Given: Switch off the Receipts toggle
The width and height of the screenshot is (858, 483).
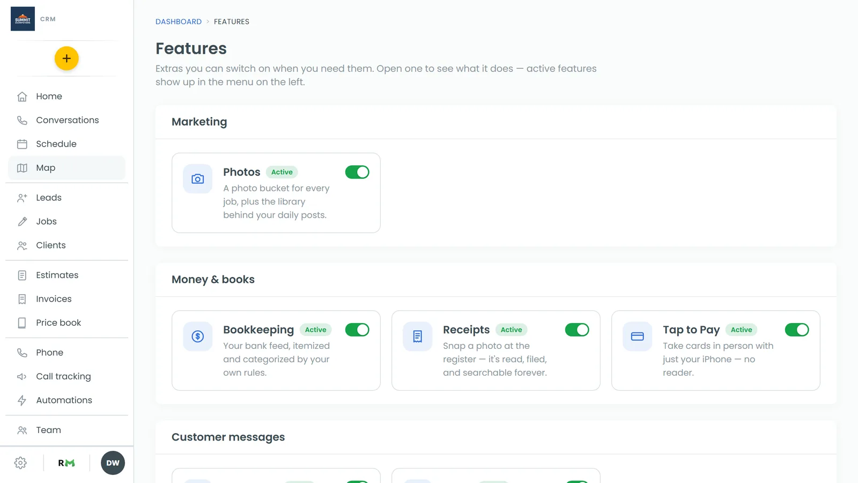Looking at the screenshot, I should click(x=577, y=330).
